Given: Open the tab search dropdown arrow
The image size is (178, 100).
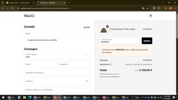Looking at the screenshot, I should (3, 3).
